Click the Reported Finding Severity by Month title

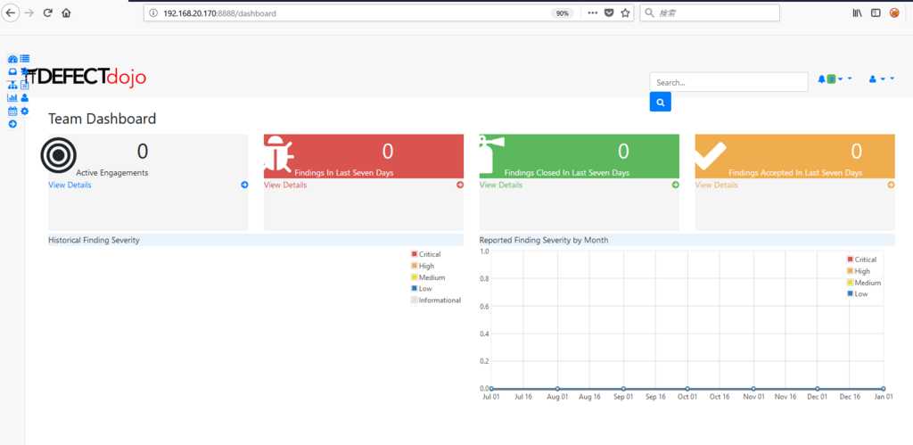[544, 240]
